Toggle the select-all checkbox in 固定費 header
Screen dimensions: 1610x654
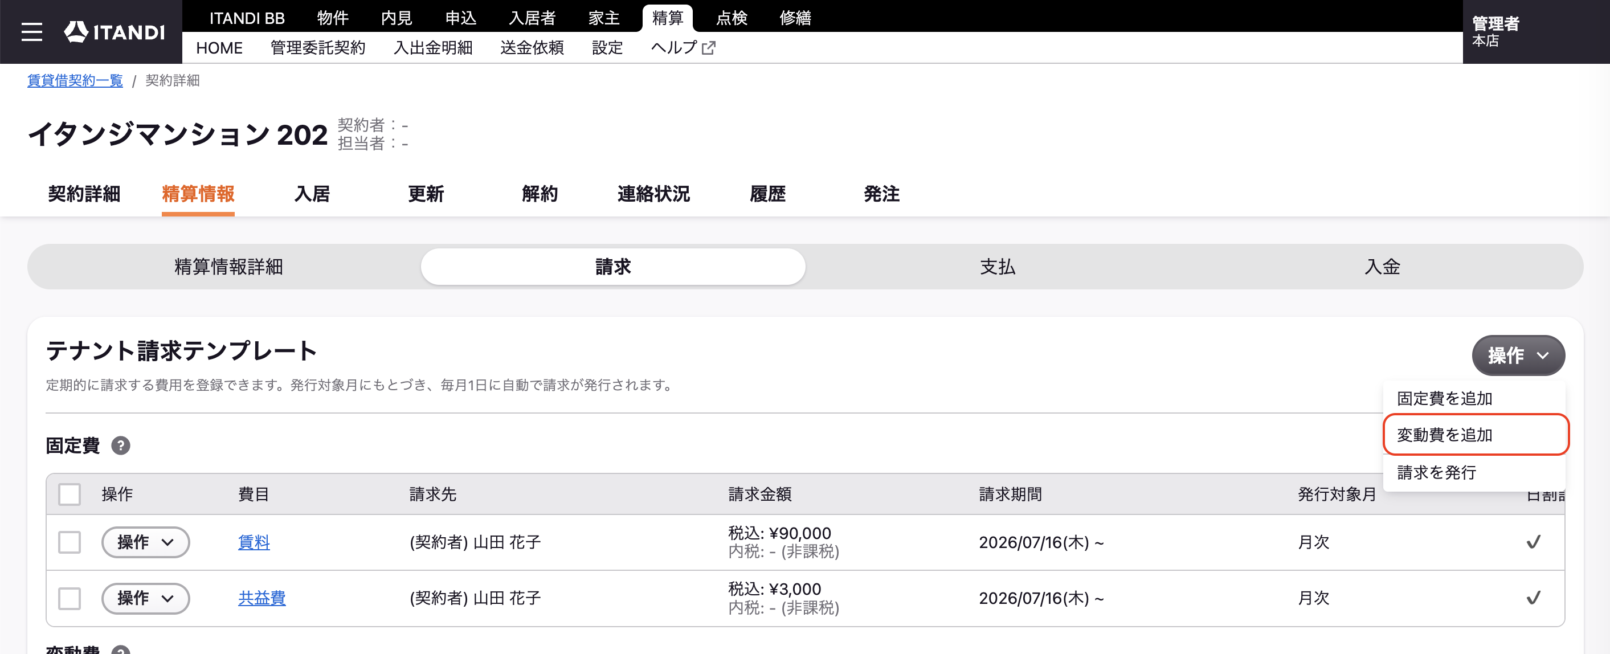point(70,494)
